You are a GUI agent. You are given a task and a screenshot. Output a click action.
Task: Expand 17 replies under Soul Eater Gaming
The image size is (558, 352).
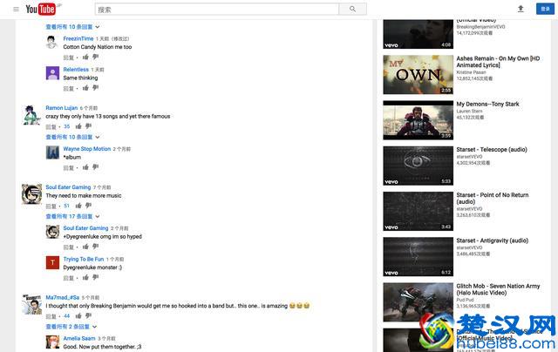(72, 217)
